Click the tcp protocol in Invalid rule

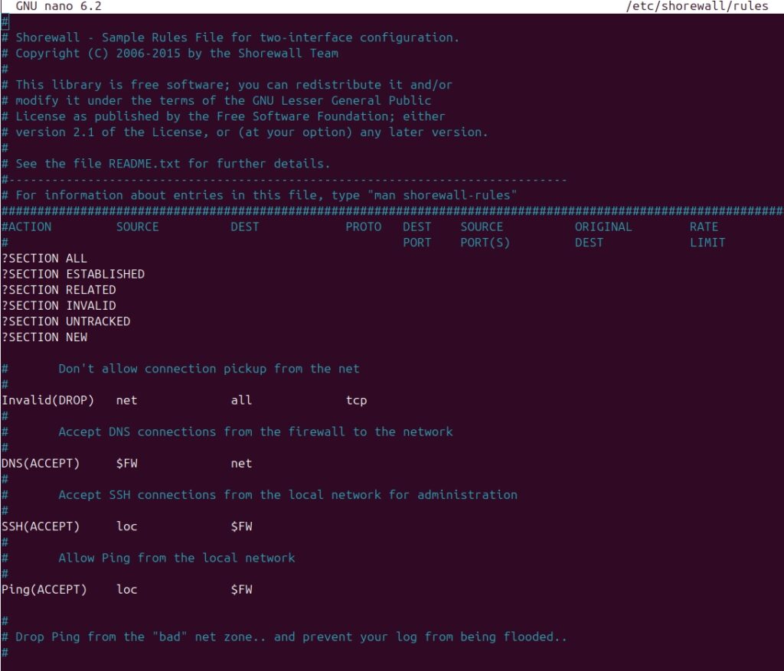tap(356, 400)
